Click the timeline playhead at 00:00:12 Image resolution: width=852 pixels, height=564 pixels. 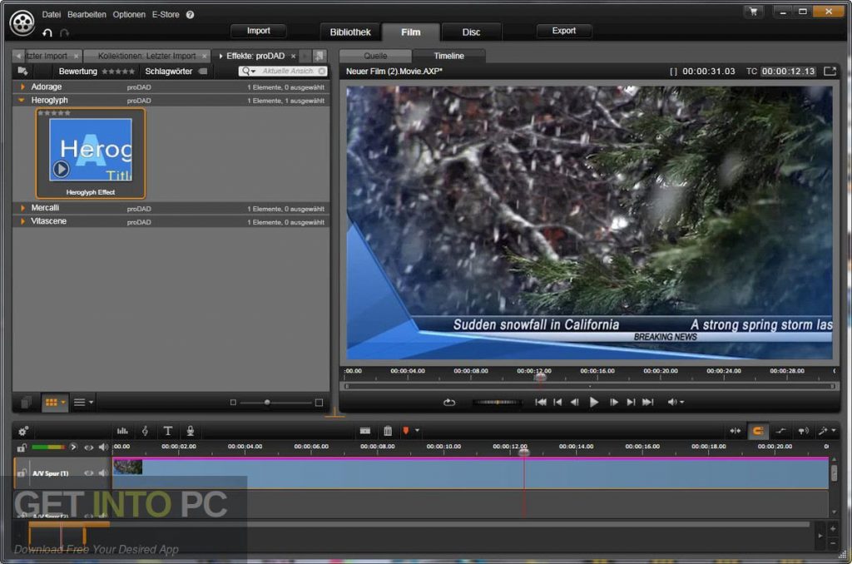[524, 452]
